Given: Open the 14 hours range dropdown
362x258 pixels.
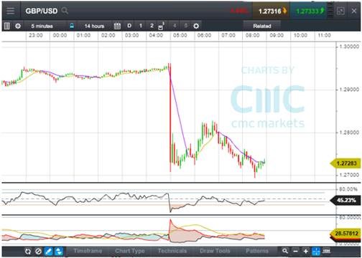Looking at the screenshot, I should point(94,26).
